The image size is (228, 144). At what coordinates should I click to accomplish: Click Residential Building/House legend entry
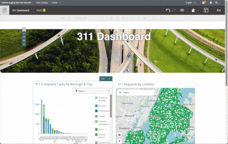pos(102,123)
